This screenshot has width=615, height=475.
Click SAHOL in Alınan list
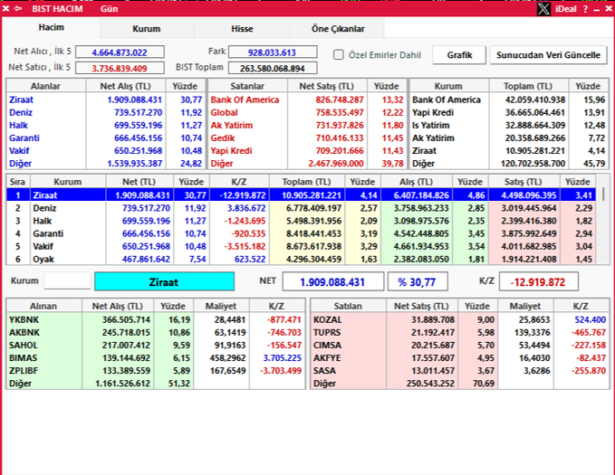pos(24,346)
